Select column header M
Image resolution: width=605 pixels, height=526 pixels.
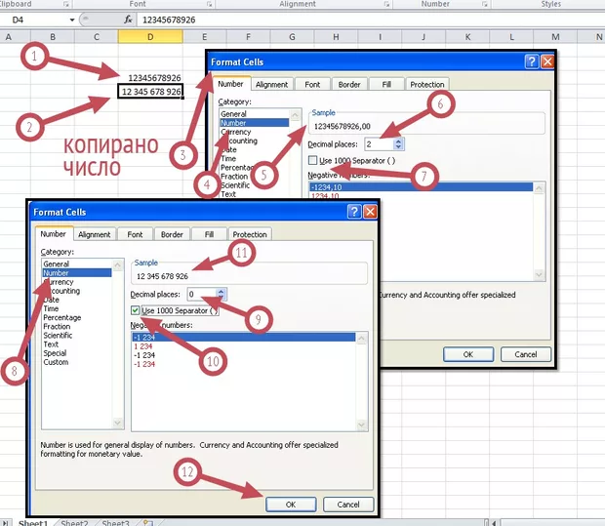coord(555,37)
